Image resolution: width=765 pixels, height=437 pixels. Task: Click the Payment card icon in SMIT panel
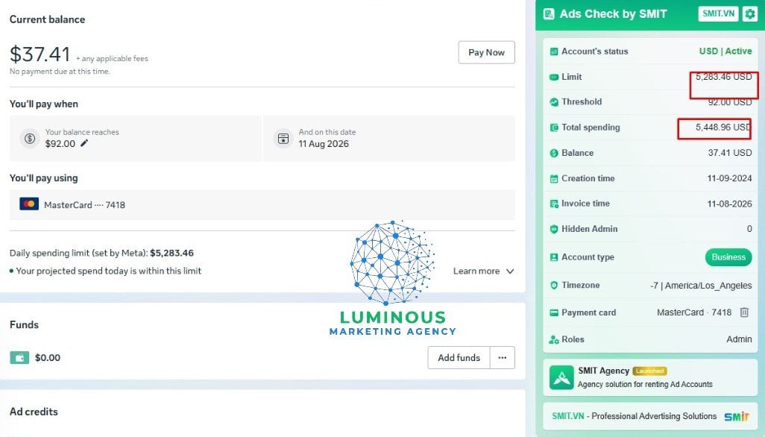[x=554, y=312]
